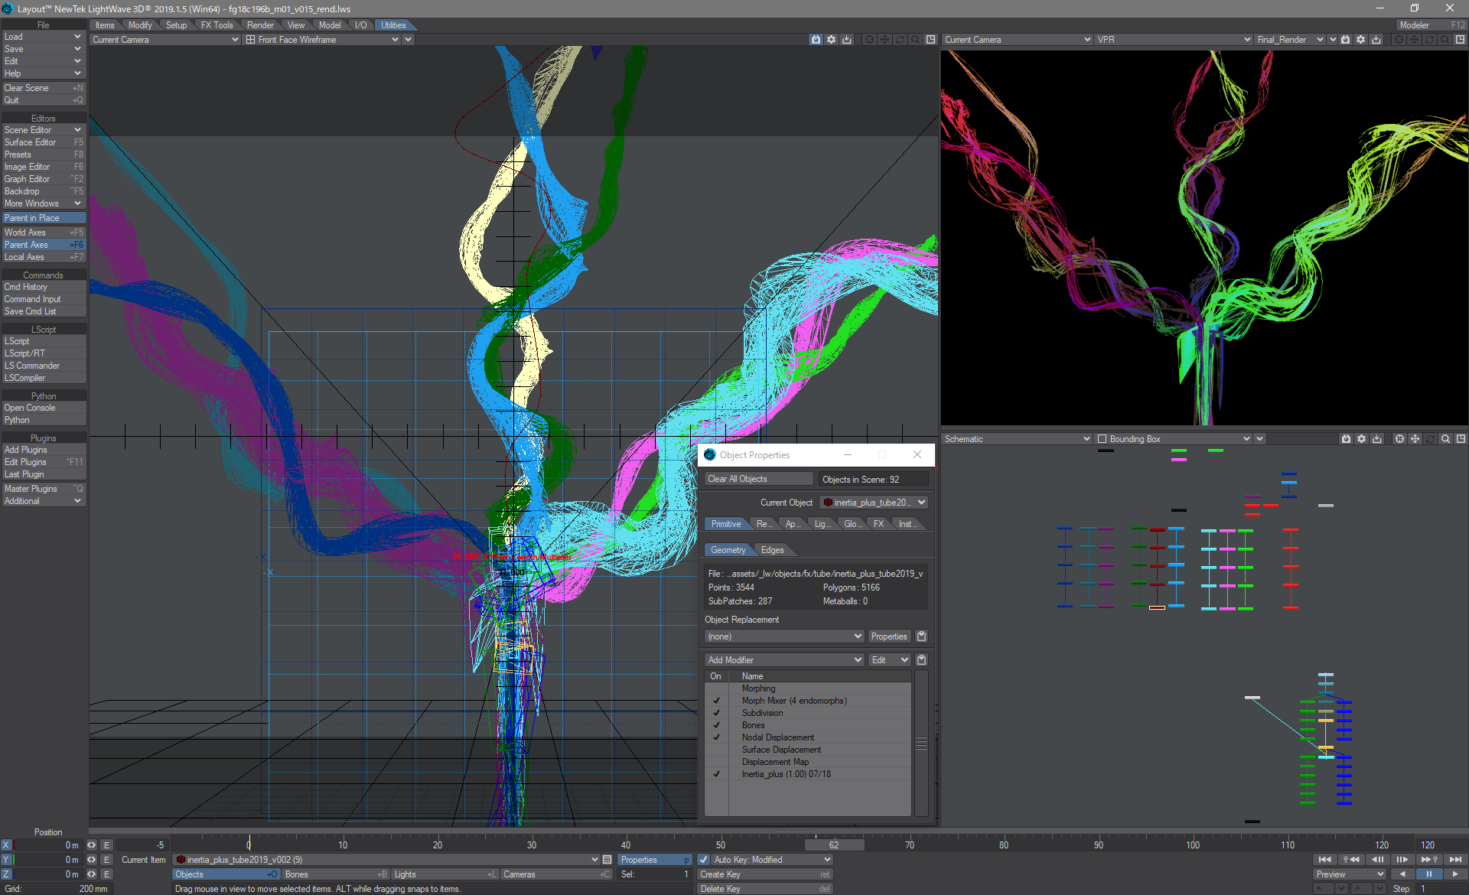Click the Auto Key Modified toggle
Image resolution: width=1469 pixels, height=895 pixels.
(704, 861)
